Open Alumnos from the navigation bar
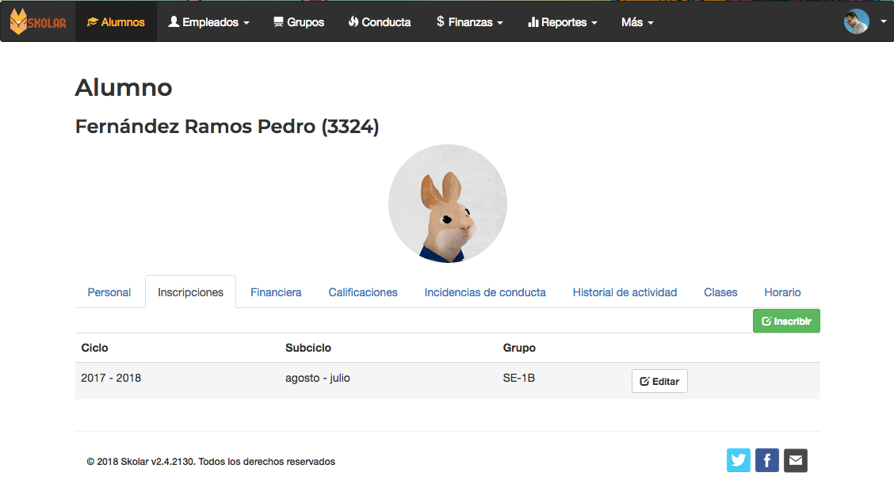Image resolution: width=894 pixels, height=480 pixels. click(x=116, y=22)
